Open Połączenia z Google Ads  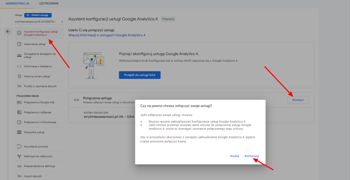click(39, 103)
